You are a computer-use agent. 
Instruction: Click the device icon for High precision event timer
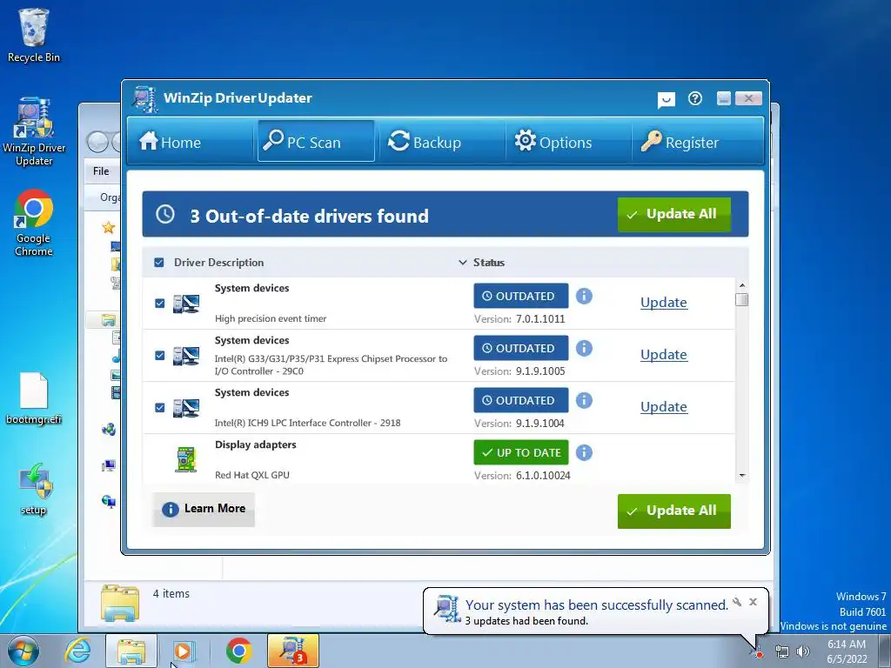click(x=186, y=304)
